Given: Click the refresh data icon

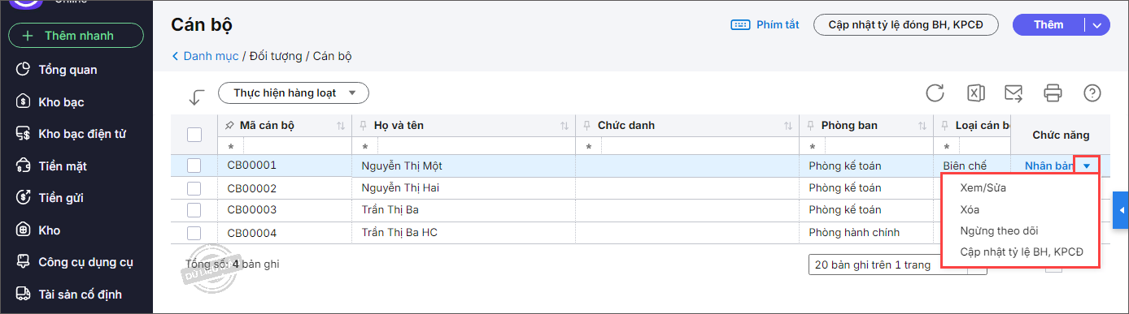Looking at the screenshot, I should pyautogui.click(x=935, y=92).
